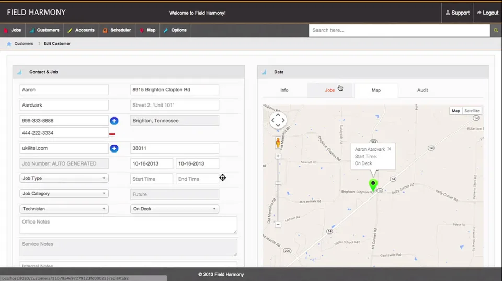This screenshot has width=502, height=281.
Task: Click the Start Time field
Action: (152, 179)
